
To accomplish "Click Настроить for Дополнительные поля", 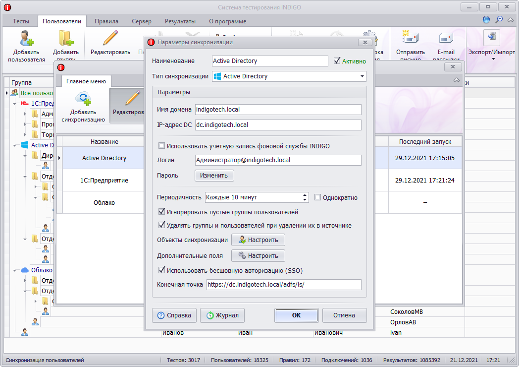I will (258, 255).
